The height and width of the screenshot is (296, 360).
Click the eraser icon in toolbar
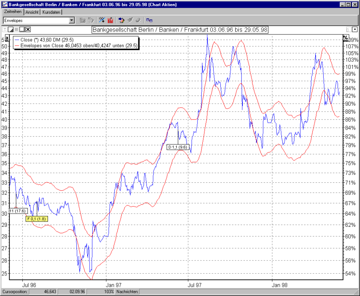(138, 20)
